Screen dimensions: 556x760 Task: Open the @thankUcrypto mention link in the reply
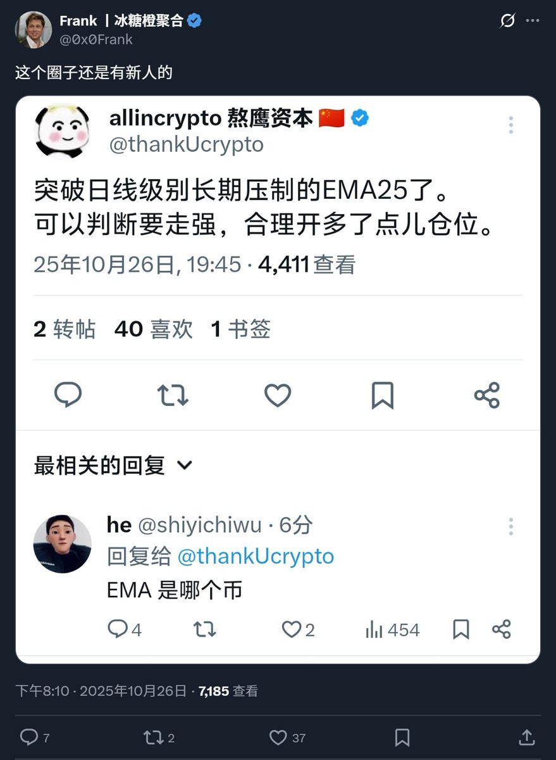[x=256, y=557]
